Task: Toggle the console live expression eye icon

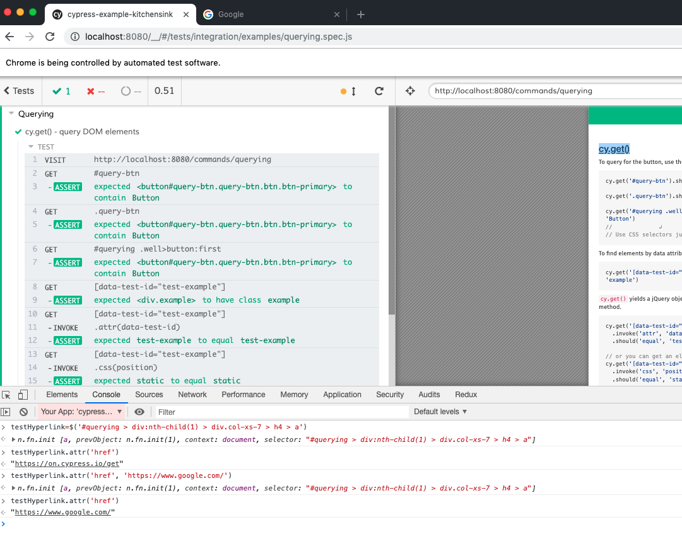Action: pyautogui.click(x=139, y=412)
